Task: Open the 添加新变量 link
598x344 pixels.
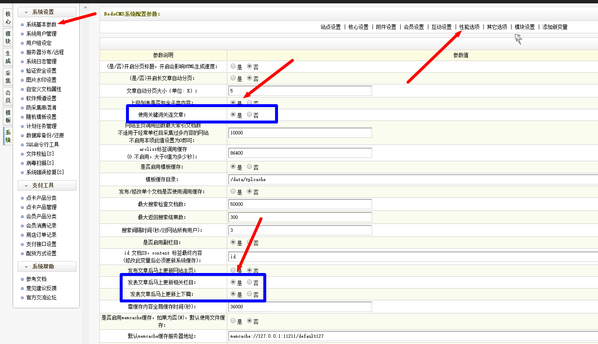Action: (x=555, y=27)
